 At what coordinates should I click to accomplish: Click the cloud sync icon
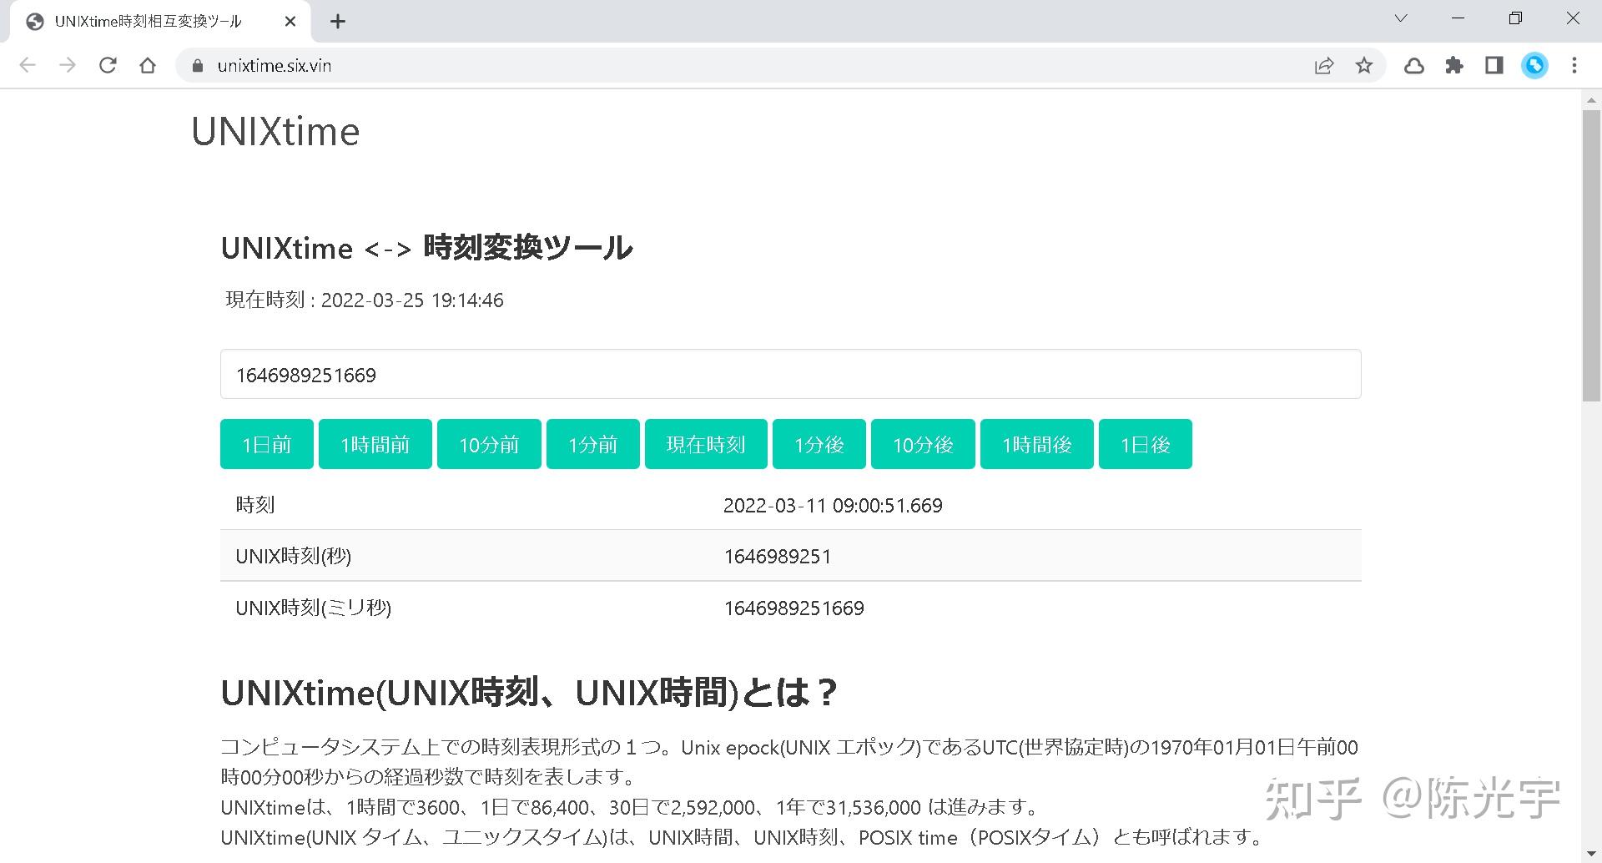[1414, 65]
